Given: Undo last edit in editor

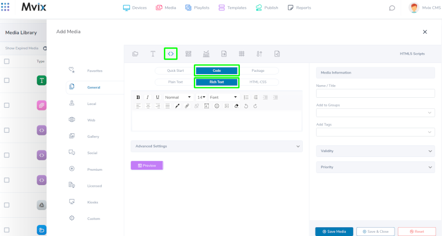Looking at the screenshot, I should (246, 106).
